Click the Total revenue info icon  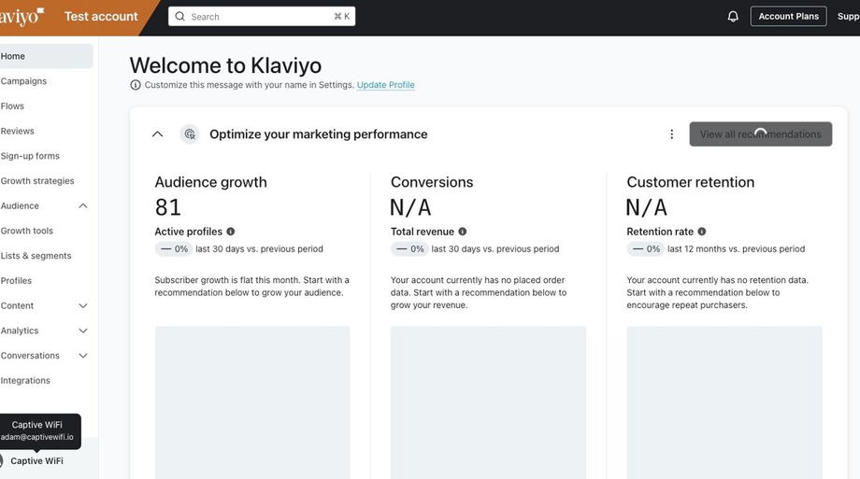[463, 232]
